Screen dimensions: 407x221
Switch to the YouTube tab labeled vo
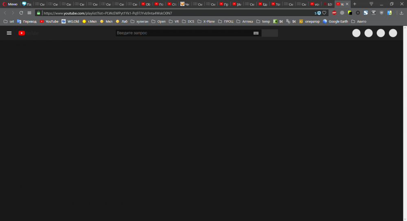315,4
